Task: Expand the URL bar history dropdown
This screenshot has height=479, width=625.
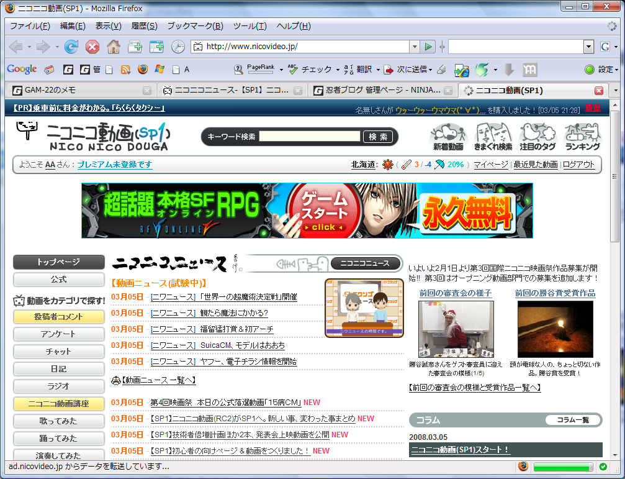Action: (415, 47)
